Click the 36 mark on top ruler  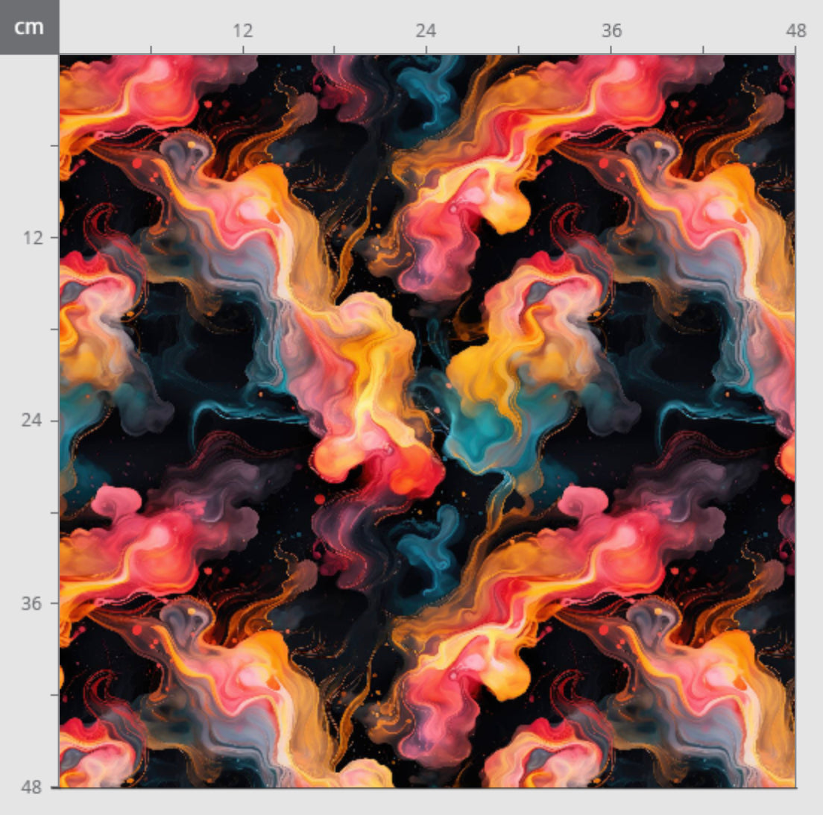(611, 31)
